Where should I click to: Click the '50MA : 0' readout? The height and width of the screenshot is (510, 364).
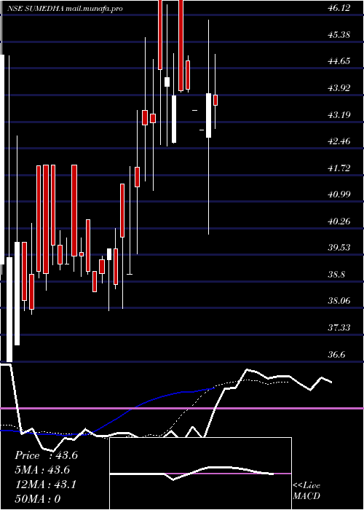[38, 499]
